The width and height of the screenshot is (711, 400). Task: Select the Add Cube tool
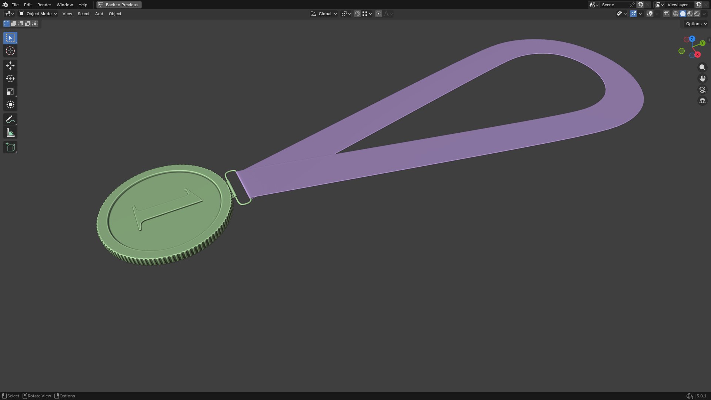10,147
